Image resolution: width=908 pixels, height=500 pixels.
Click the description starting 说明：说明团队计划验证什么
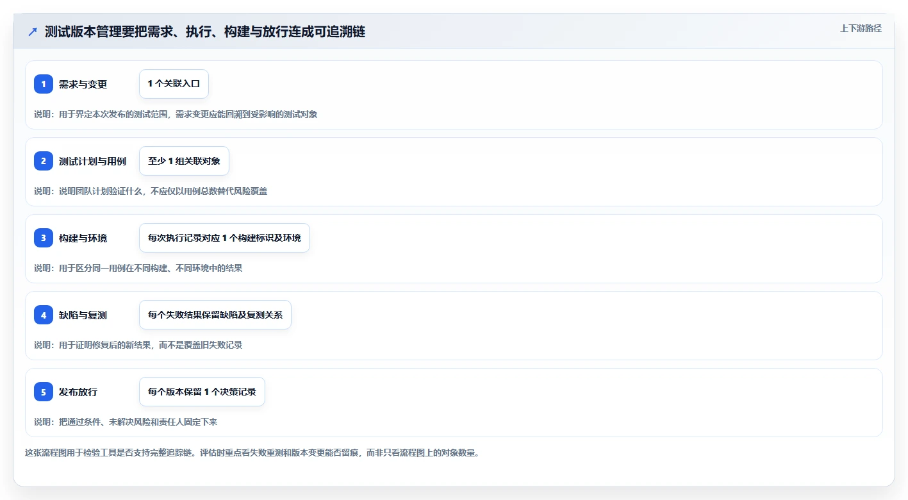(x=151, y=191)
